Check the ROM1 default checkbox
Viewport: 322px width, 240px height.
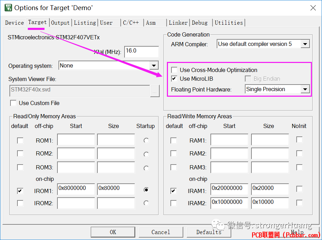20,141
